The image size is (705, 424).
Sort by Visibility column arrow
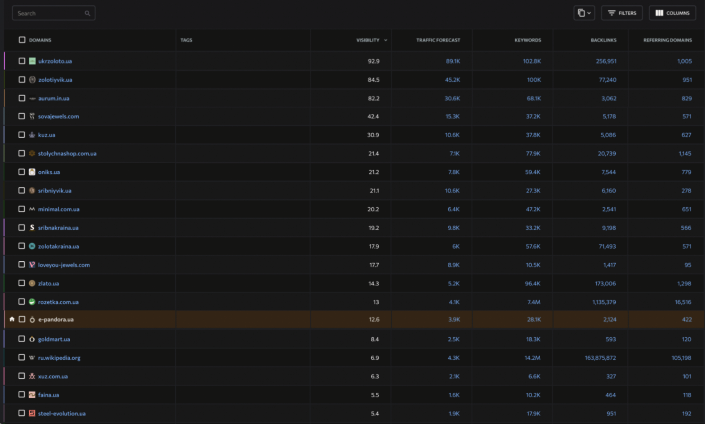(x=386, y=40)
